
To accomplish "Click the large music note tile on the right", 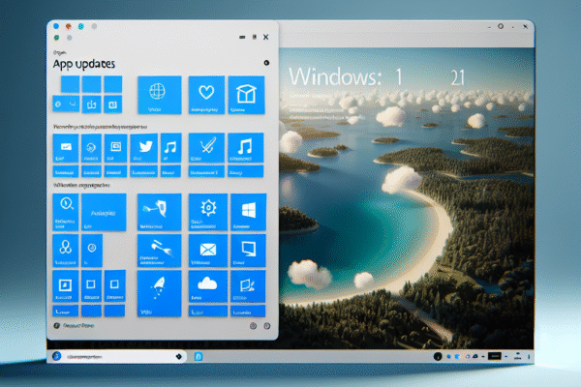I will click(x=246, y=151).
